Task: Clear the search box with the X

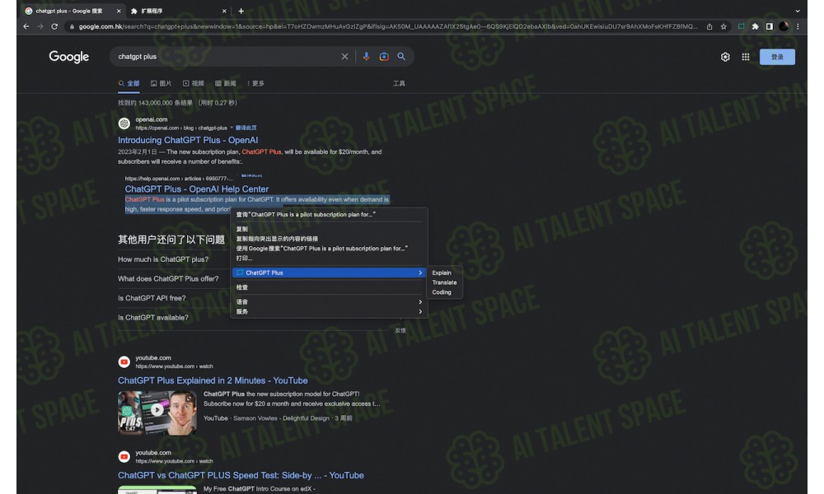Action: coord(344,57)
